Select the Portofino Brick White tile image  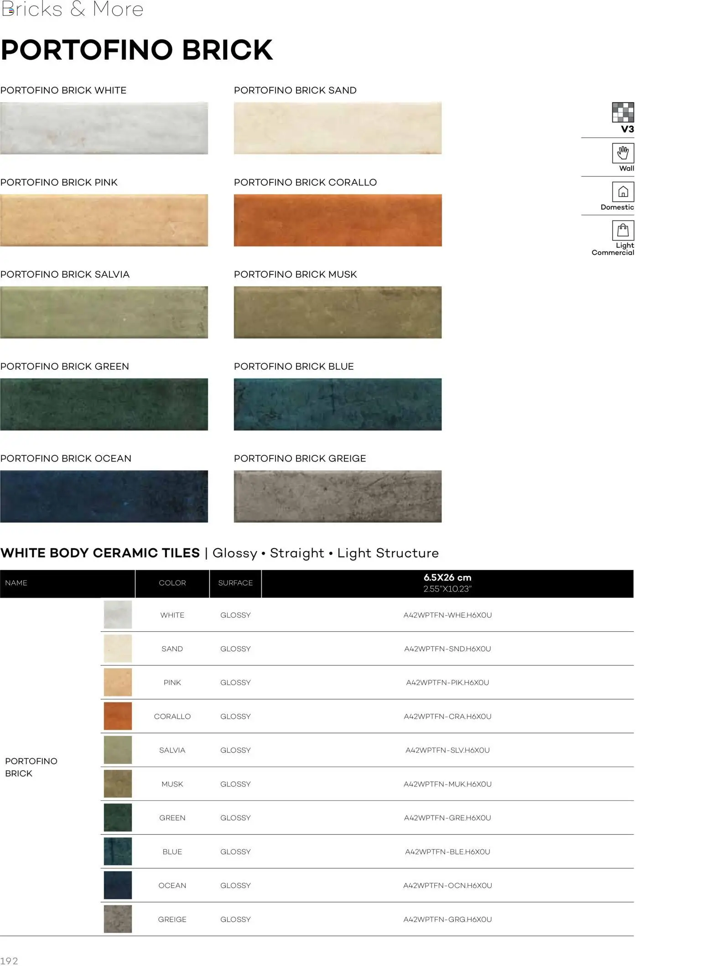(x=104, y=128)
